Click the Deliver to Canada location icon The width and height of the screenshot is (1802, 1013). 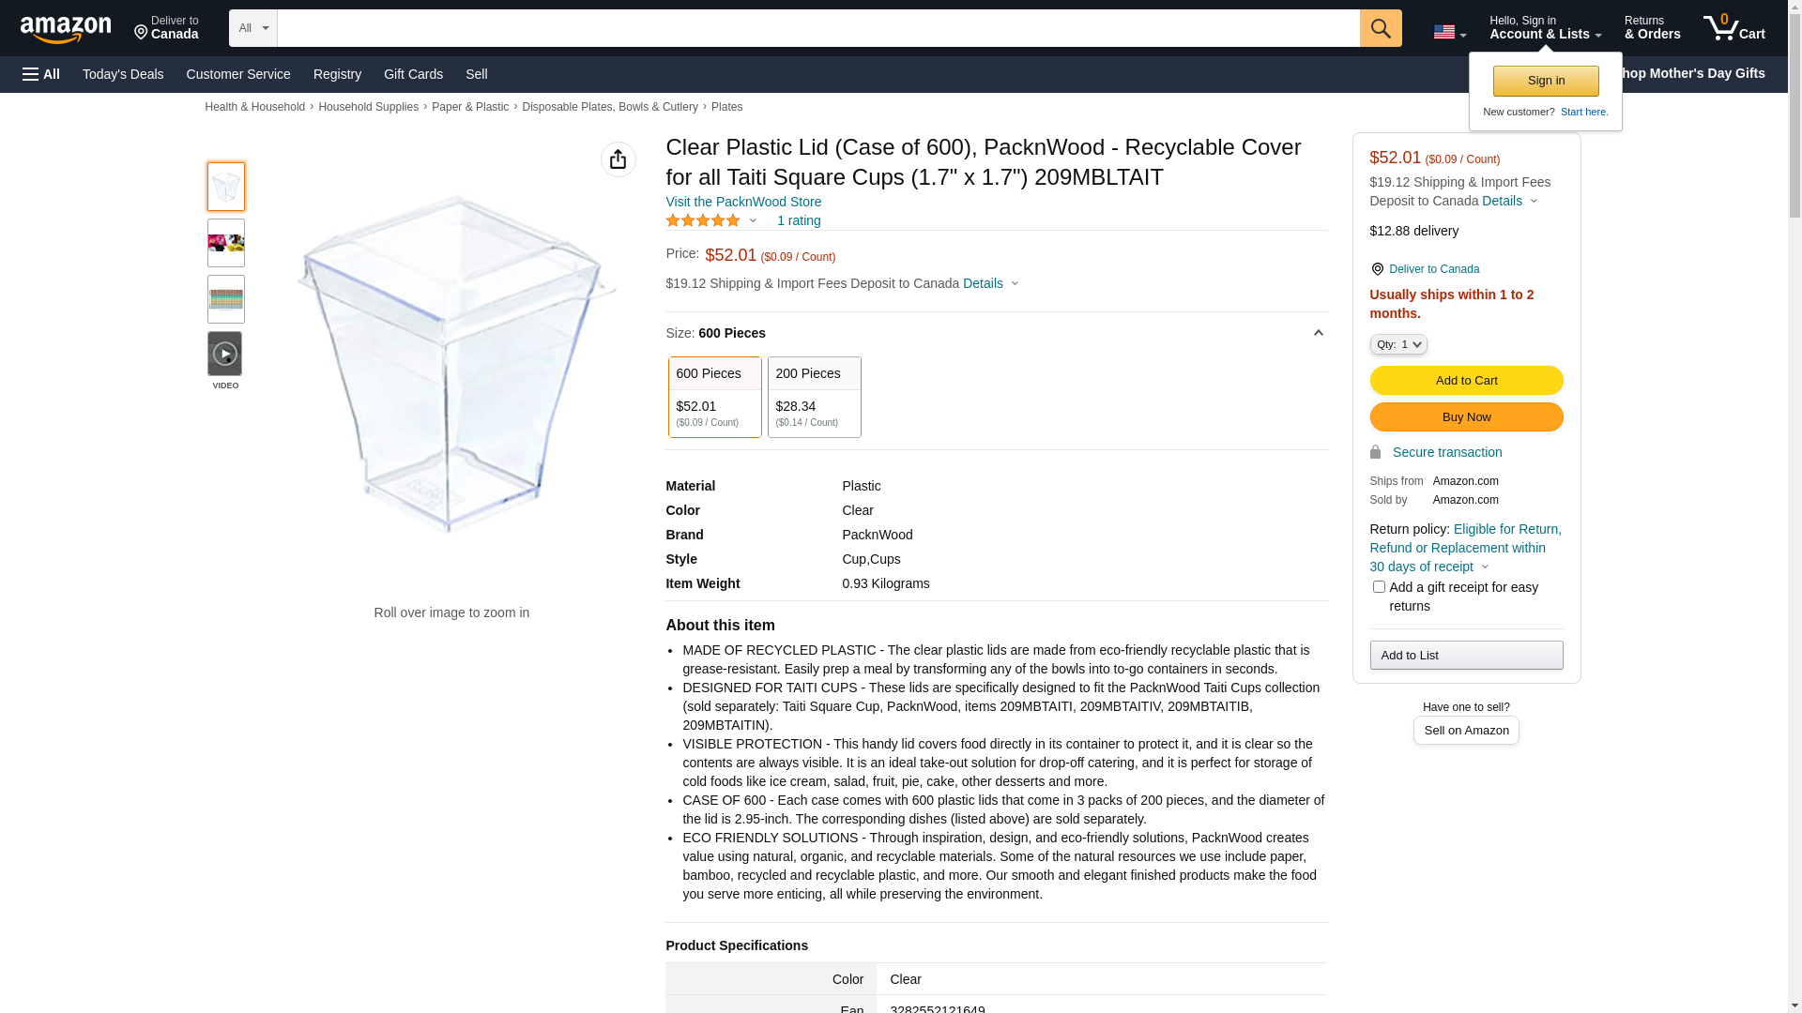(x=1377, y=269)
